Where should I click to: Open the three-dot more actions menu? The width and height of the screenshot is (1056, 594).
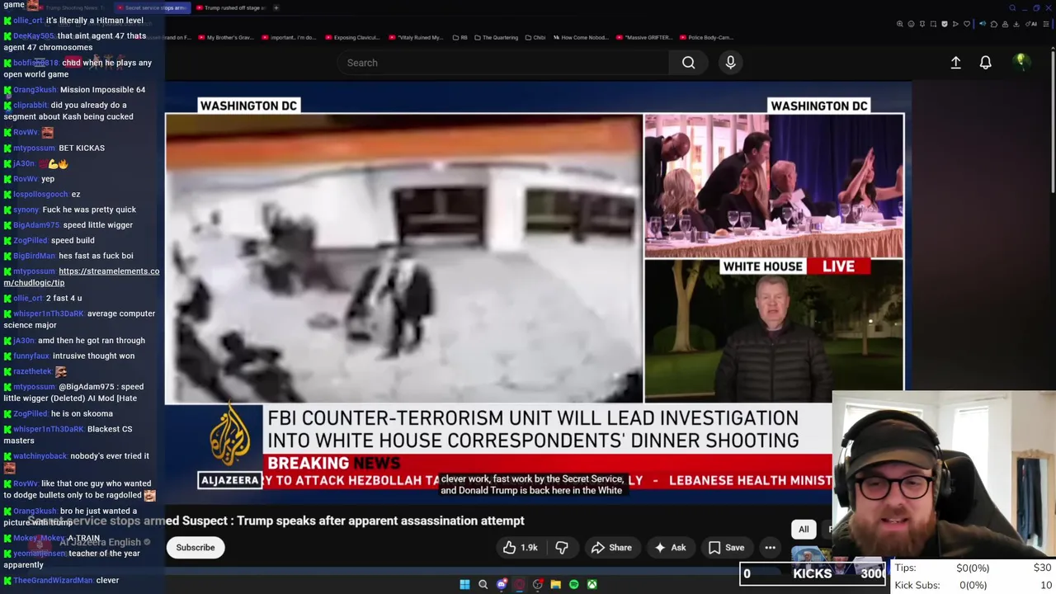click(770, 548)
